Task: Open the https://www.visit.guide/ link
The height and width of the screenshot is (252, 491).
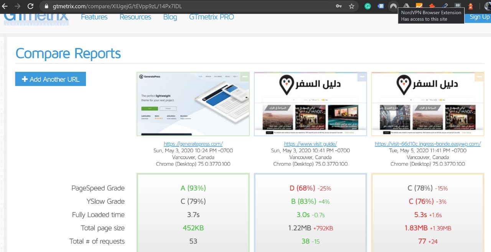Action: [x=310, y=144]
